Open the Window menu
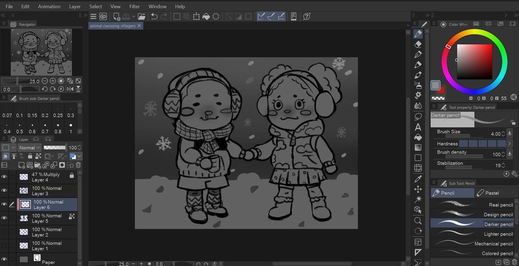This screenshot has height=266, width=519. tap(157, 6)
